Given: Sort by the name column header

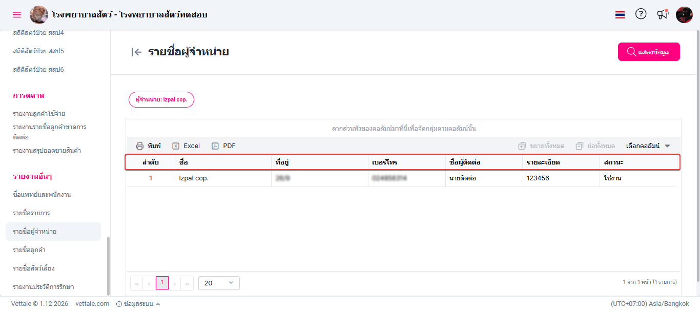Looking at the screenshot, I should (183, 162).
